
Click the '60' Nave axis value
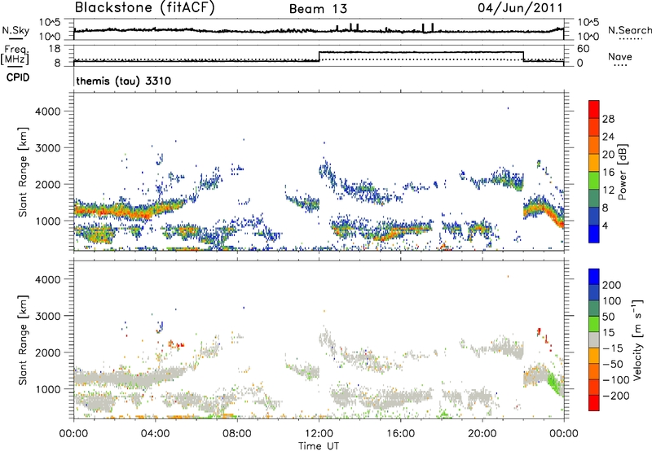(584, 49)
